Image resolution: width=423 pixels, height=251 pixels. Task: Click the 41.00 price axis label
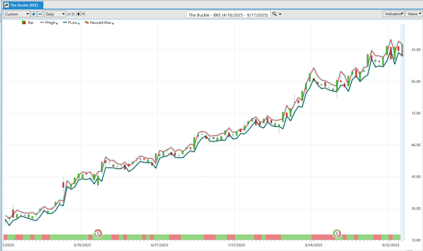[x=416, y=177]
